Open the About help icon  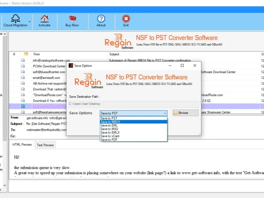click(x=101, y=19)
